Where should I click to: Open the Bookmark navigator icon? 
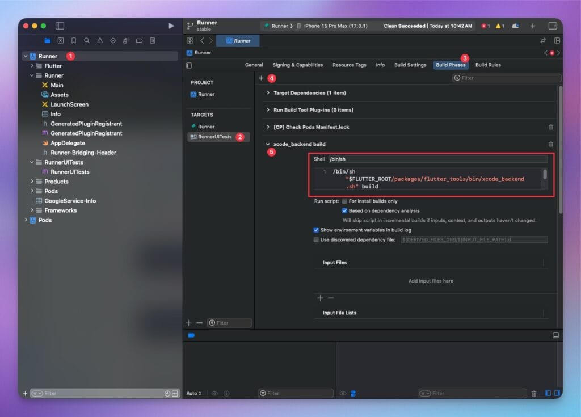tap(74, 40)
